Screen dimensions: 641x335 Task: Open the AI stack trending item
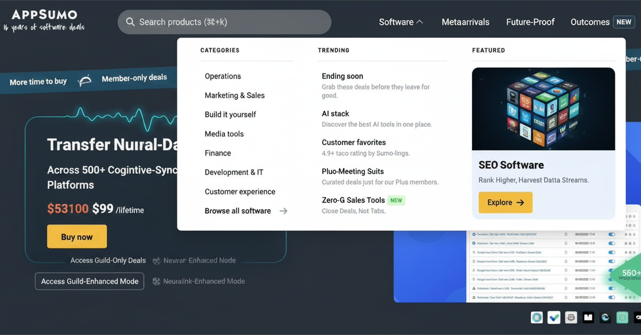(x=336, y=114)
